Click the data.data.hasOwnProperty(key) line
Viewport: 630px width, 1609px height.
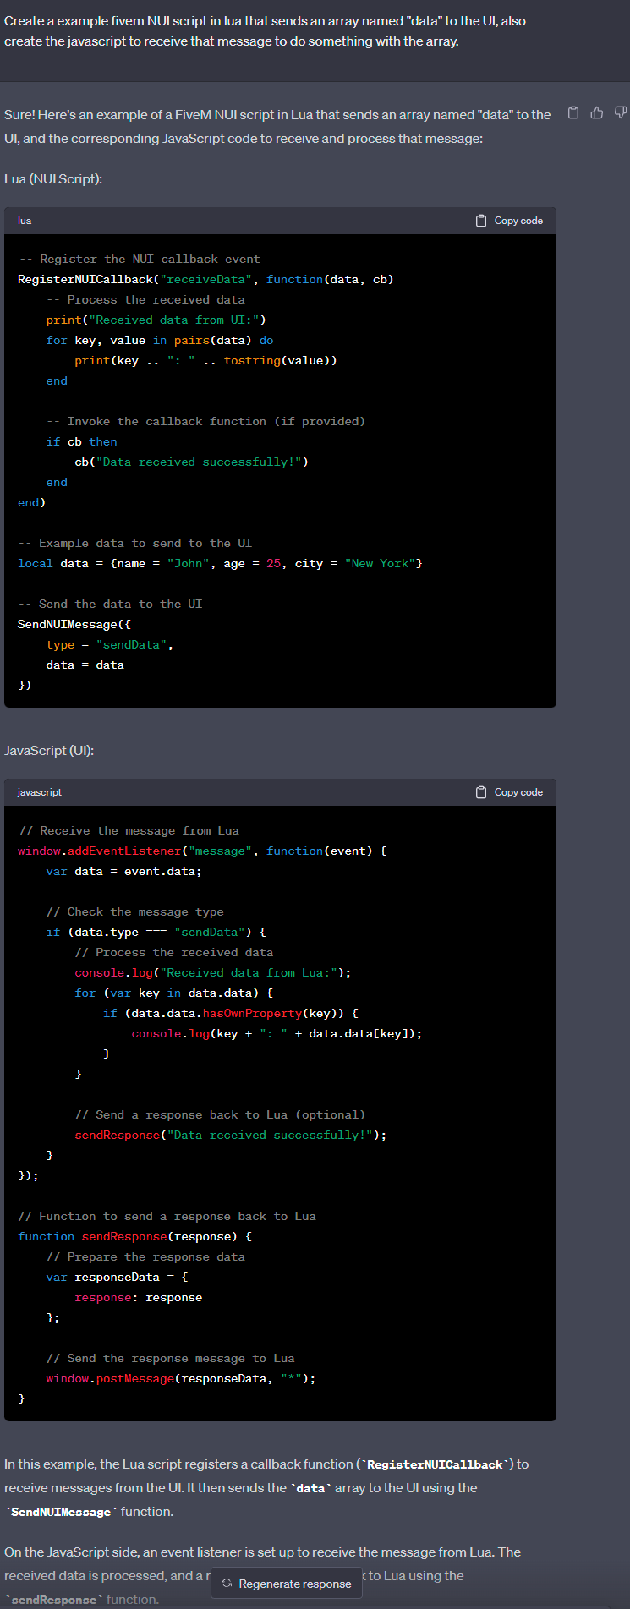(231, 1013)
